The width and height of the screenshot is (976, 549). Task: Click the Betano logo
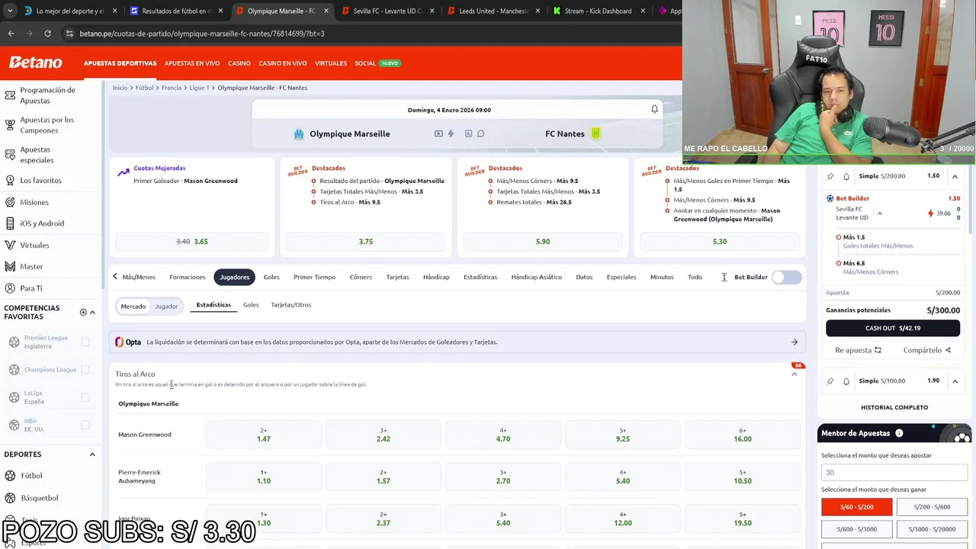coord(35,63)
